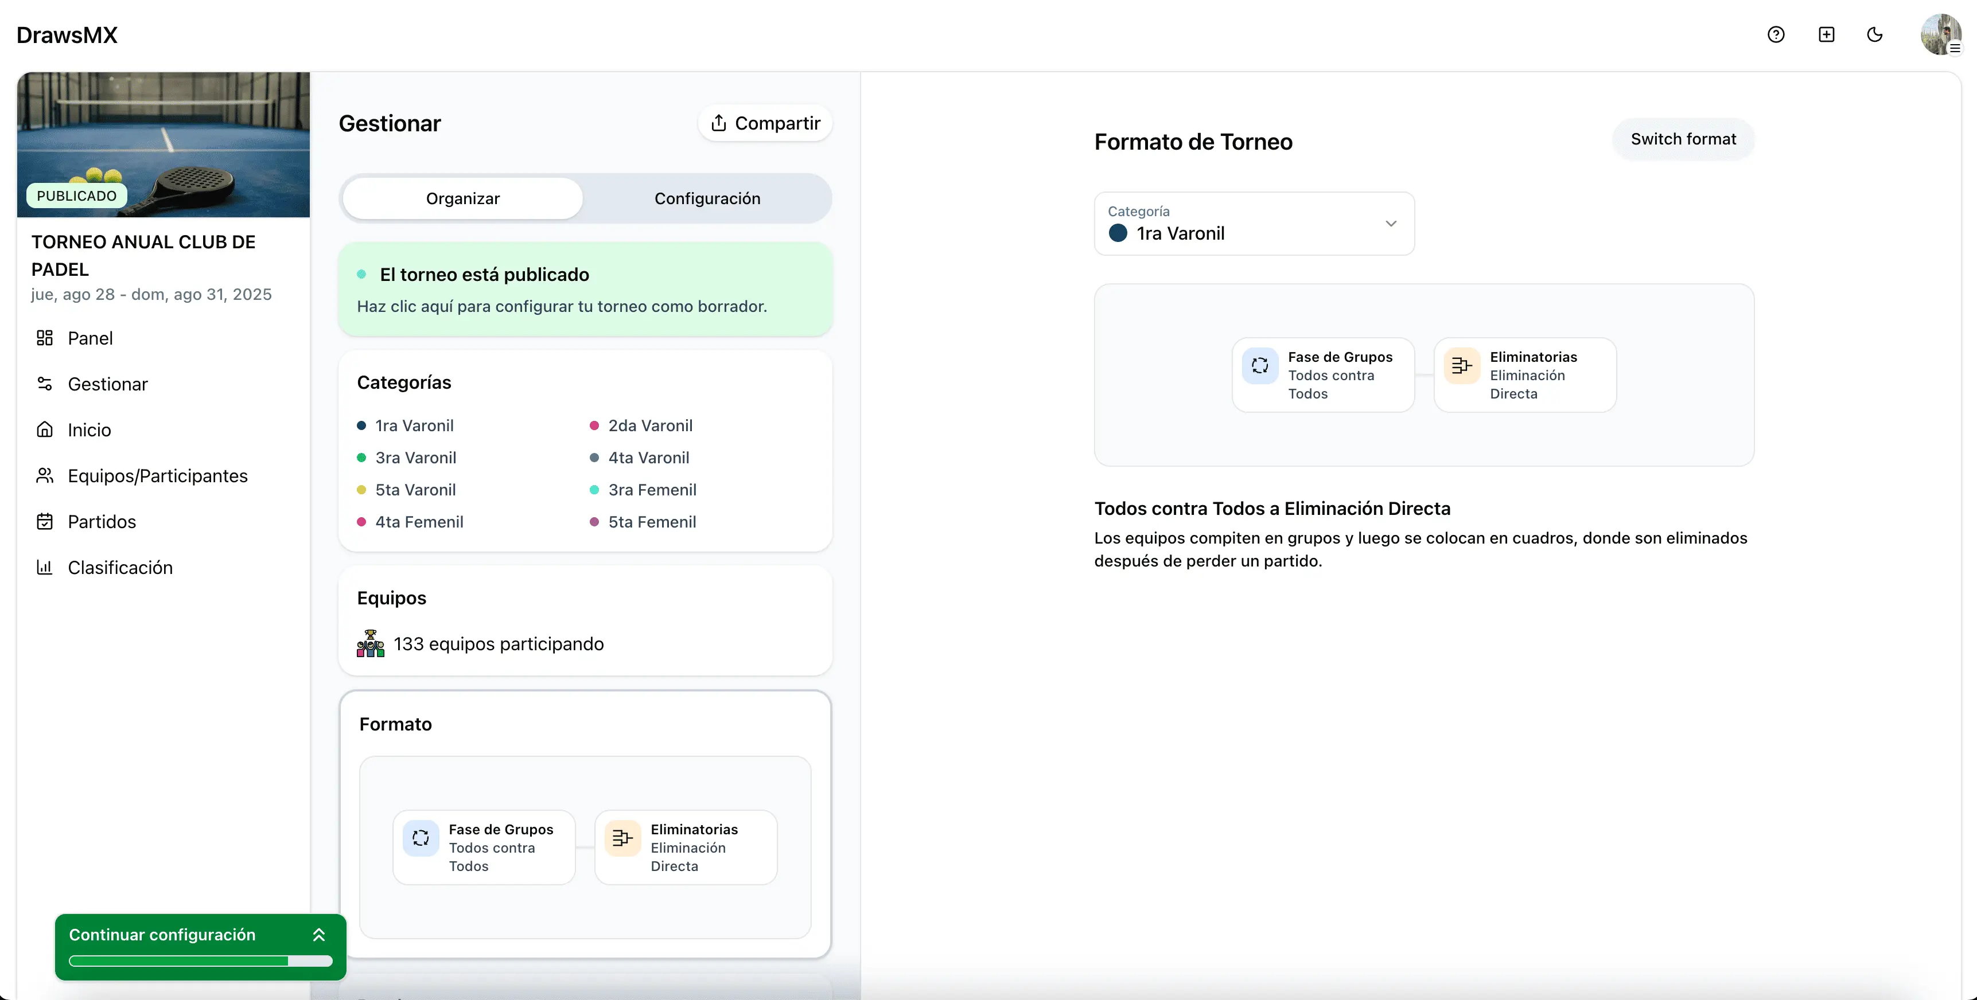Click Fase de Grupos icon in Formato card
This screenshot has height=1000, width=1977.
pyautogui.click(x=421, y=837)
